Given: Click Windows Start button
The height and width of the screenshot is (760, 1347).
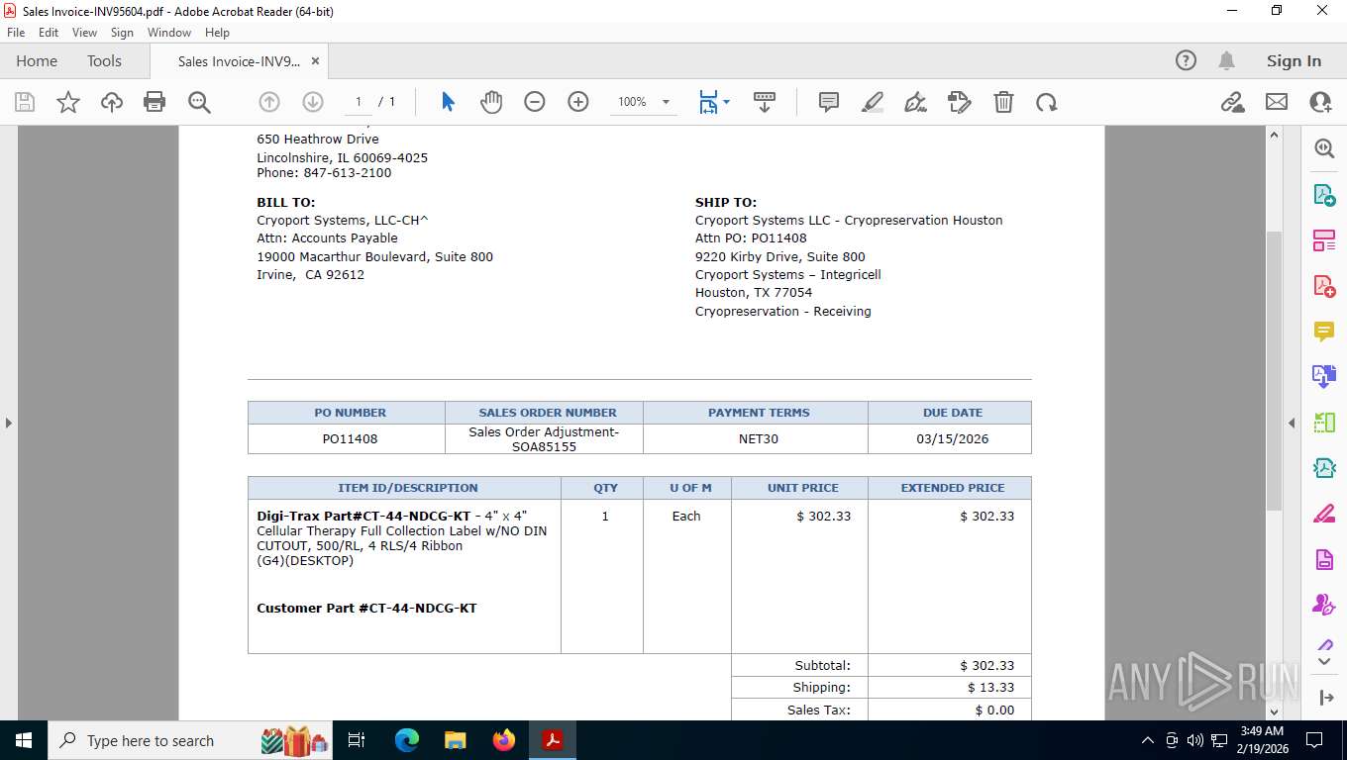Looking at the screenshot, I should pyautogui.click(x=24, y=740).
